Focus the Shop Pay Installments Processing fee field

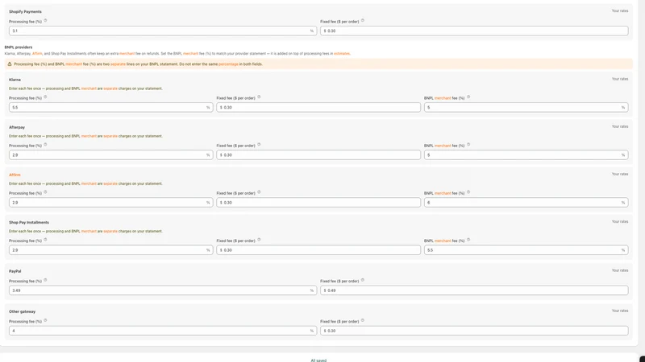click(x=111, y=250)
